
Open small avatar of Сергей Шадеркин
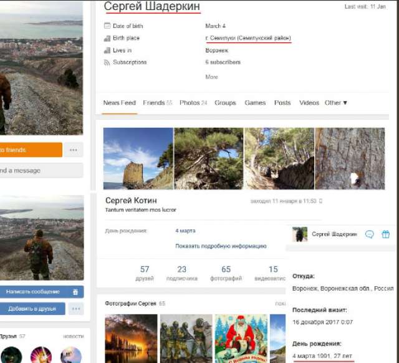[x=300, y=235]
